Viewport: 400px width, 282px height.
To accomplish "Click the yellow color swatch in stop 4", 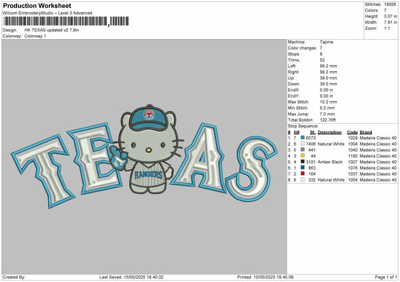I will [x=303, y=156].
